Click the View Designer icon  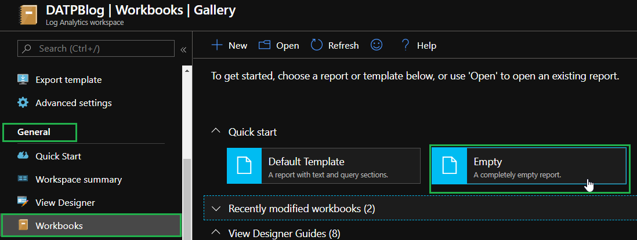pos(23,202)
